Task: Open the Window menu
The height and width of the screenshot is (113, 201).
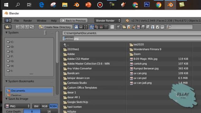Action: [x=41, y=21]
